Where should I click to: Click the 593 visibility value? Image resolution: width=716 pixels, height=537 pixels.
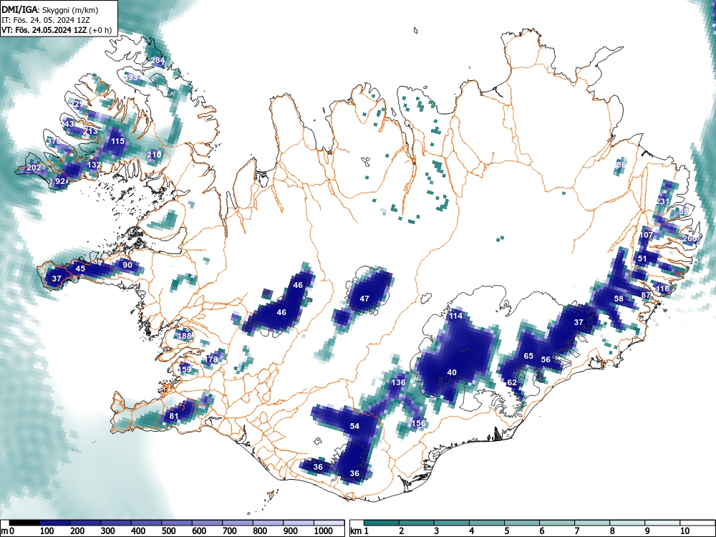tap(131, 77)
